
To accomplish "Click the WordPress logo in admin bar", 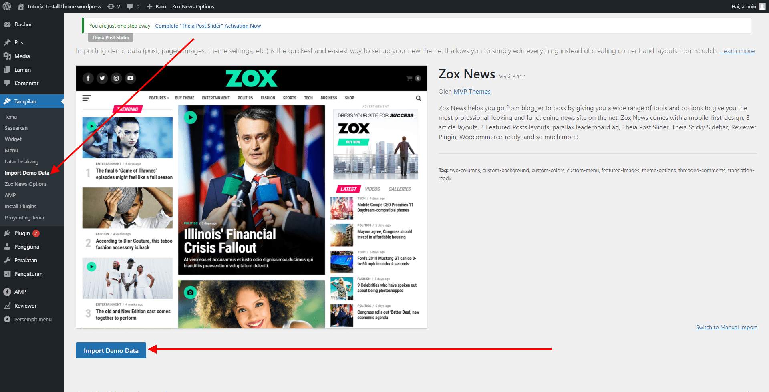I will point(7,6).
